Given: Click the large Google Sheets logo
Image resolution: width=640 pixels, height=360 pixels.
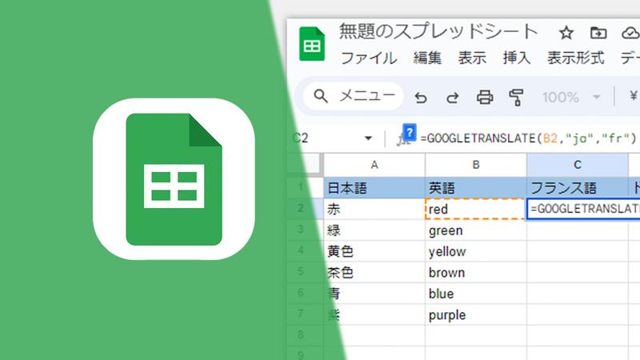Looking at the screenshot, I should tap(174, 179).
